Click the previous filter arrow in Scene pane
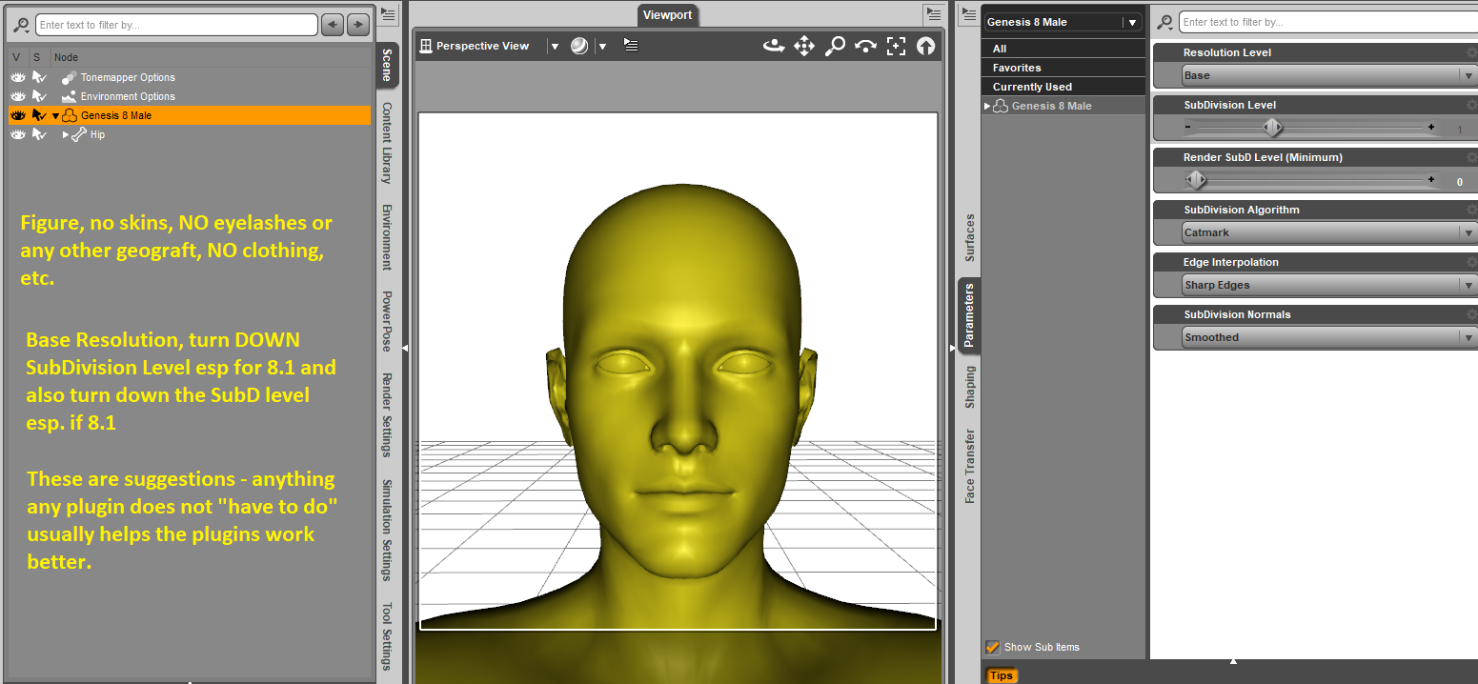1478x684 pixels. click(x=332, y=25)
